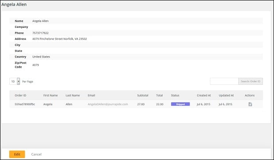Click the Name field value Angela Allen
Viewport: 274px width, 160px height.
click(x=41, y=21)
